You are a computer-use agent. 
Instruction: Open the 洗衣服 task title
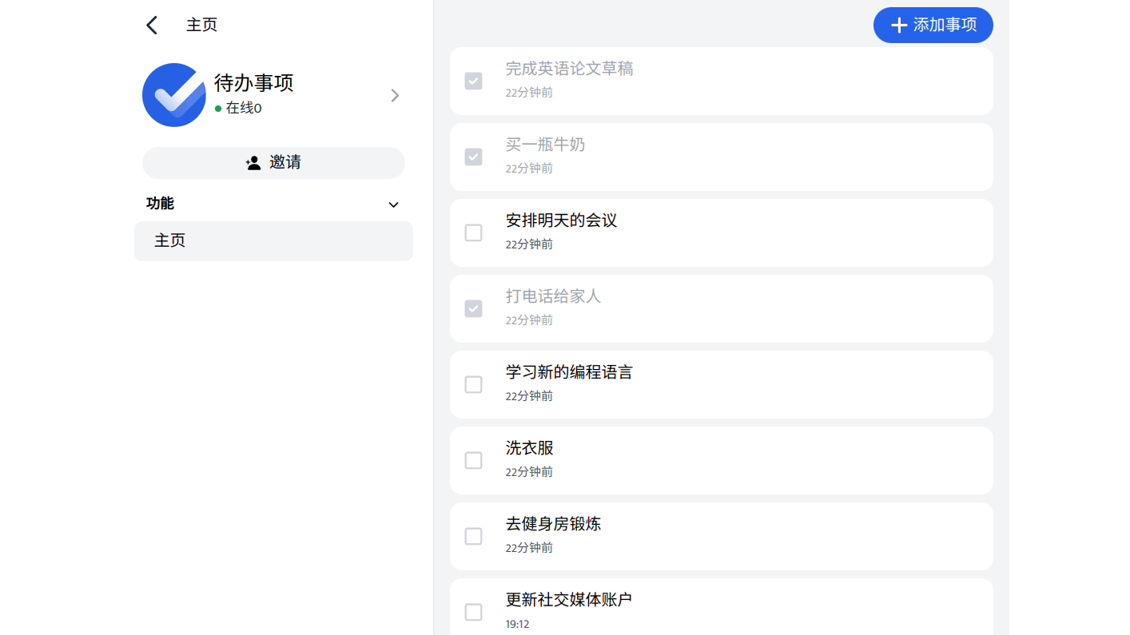click(x=530, y=448)
